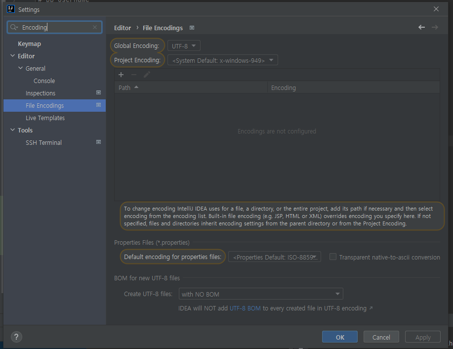Navigate back with left arrow
This screenshot has height=349, width=453.
[421, 27]
